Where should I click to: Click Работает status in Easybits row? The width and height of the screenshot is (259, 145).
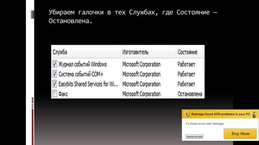tap(186, 84)
